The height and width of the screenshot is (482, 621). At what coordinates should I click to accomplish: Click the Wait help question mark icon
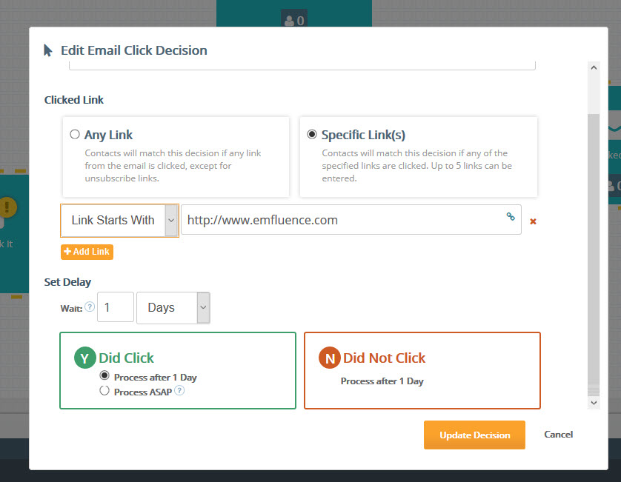pyautogui.click(x=90, y=307)
